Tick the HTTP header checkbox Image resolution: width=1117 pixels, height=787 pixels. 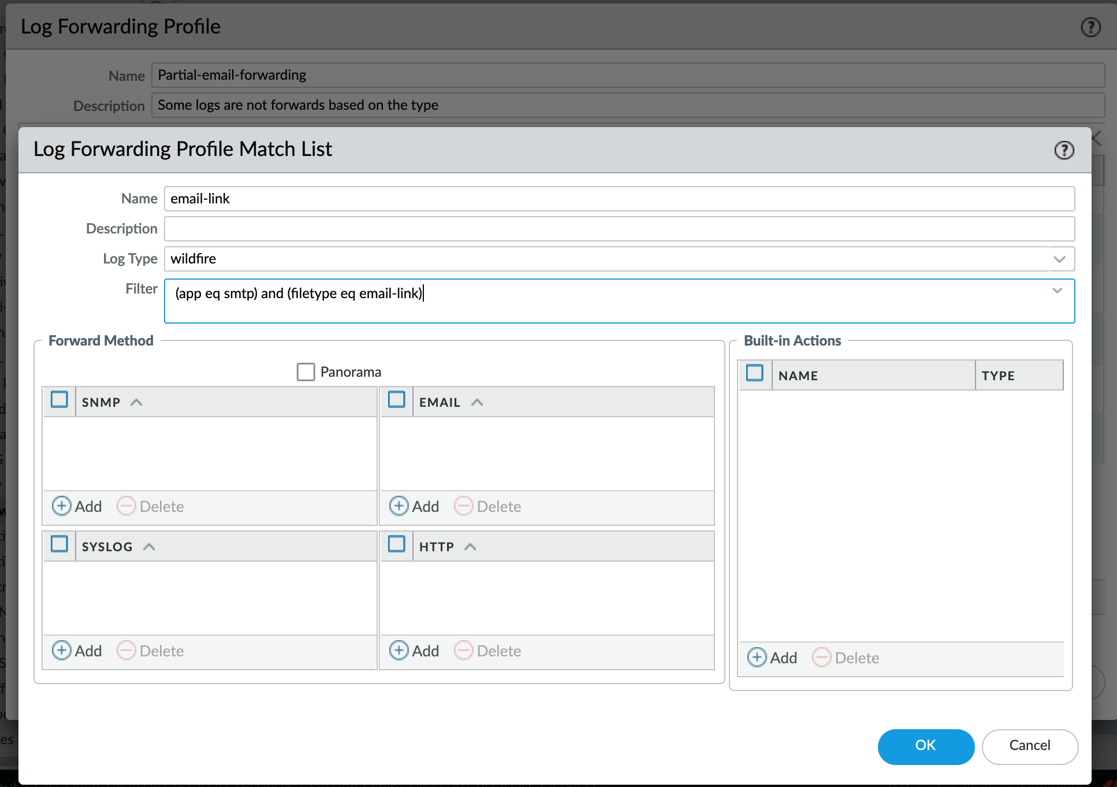[x=397, y=544]
